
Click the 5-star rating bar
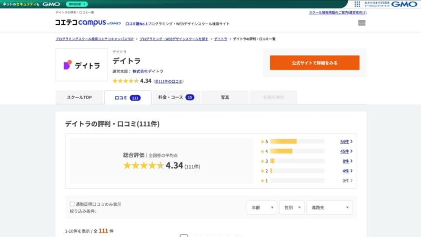(297, 141)
